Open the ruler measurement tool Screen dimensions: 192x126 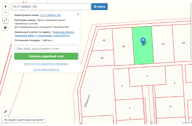[x=5, y=111]
